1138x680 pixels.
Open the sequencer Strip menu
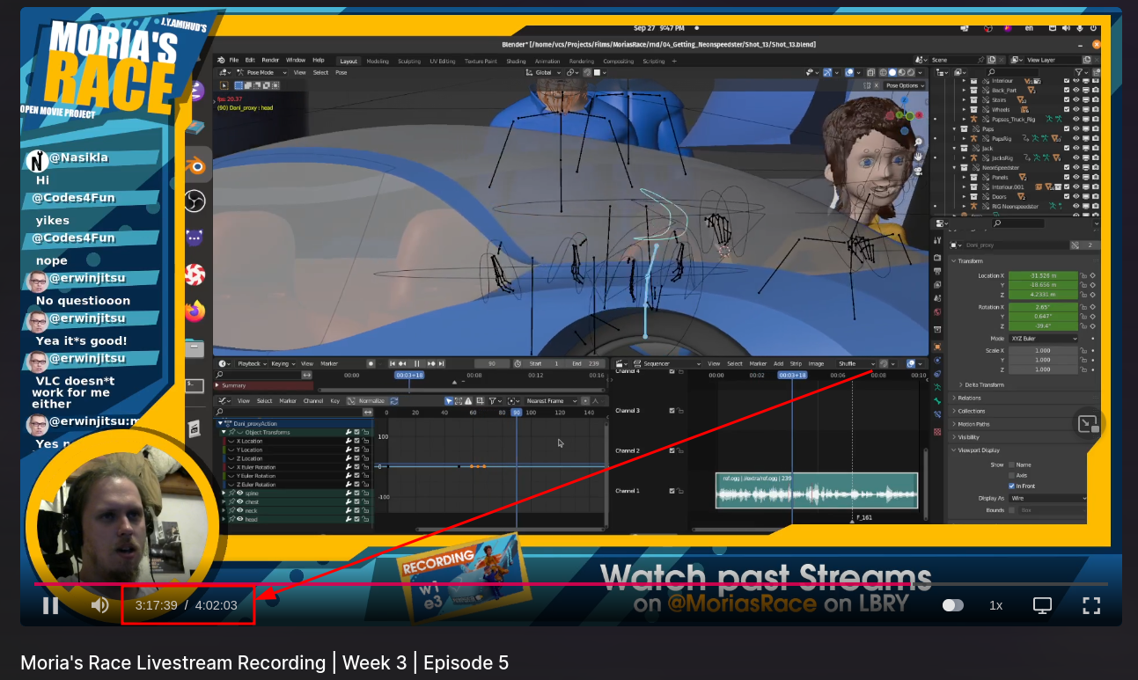pos(796,363)
